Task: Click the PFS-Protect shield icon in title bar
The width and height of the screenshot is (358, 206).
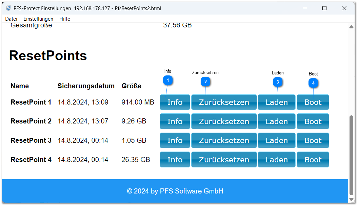Action: point(8,8)
